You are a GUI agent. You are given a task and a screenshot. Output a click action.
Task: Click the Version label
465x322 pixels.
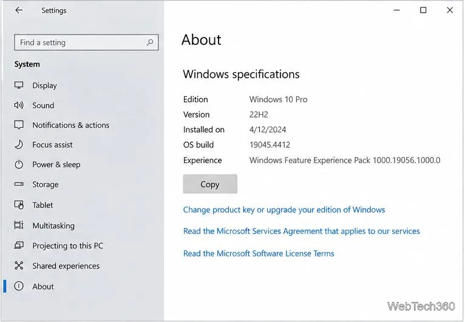[x=196, y=115]
